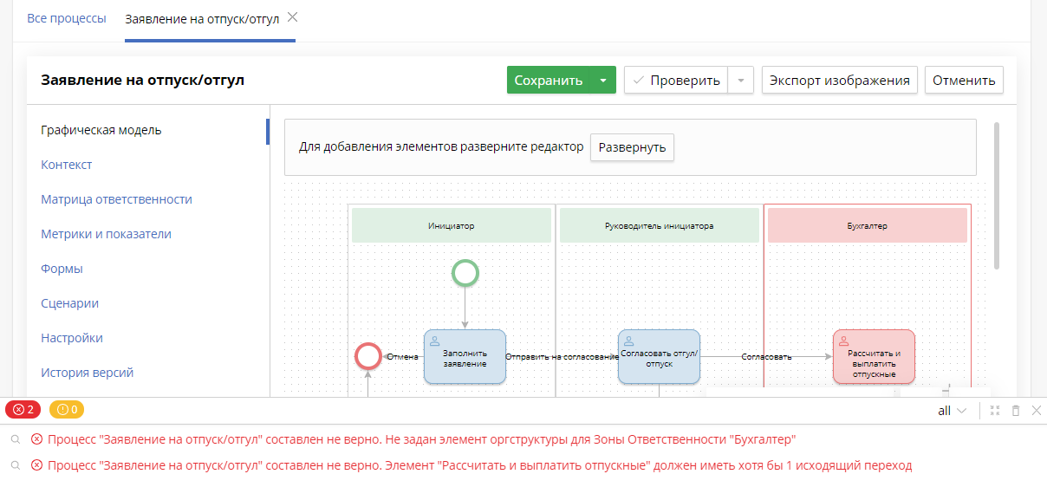The width and height of the screenshot is (1047, 487).
Task: Click the Заявление на отпуск/отгул page heading
Action: click(143, 80)
